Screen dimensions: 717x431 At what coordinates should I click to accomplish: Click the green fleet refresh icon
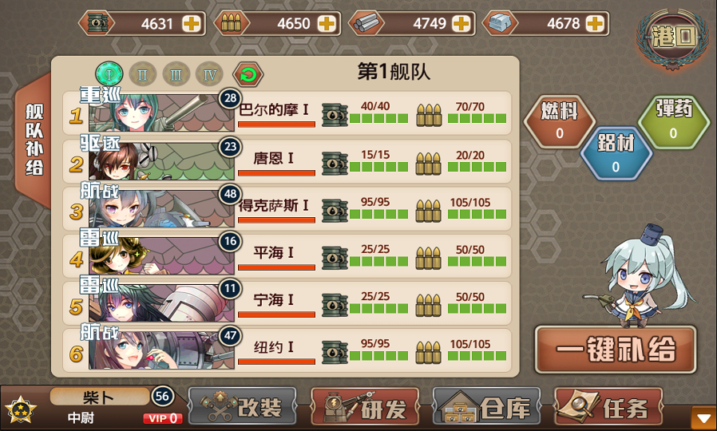point(248,74)
